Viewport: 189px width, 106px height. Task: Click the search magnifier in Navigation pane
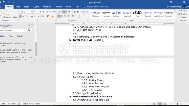click(x=29, y=30)
